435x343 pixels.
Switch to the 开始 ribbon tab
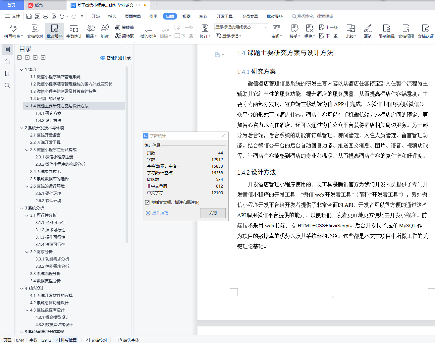96,16
